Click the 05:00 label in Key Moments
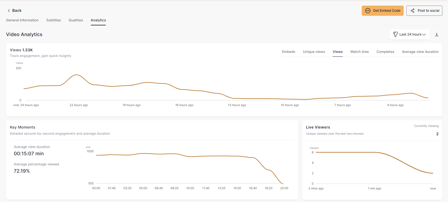This screenshot has height=202, width=448. 143,188
